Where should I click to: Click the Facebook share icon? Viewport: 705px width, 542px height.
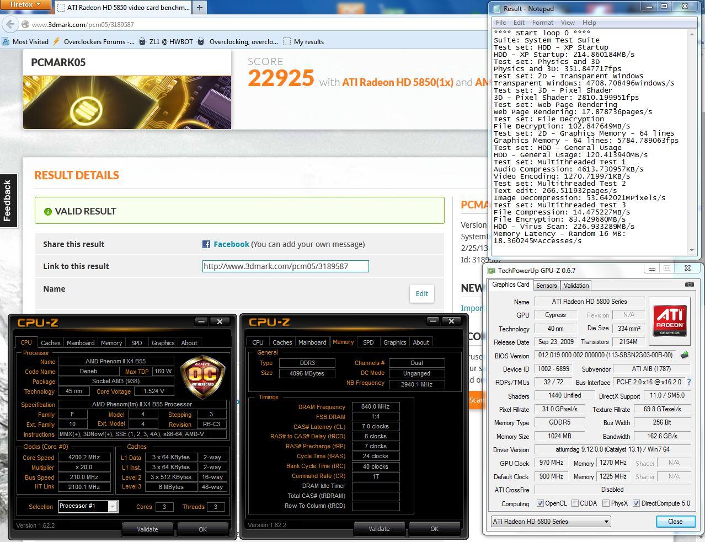pyautogui.click(x=206, y=244)
